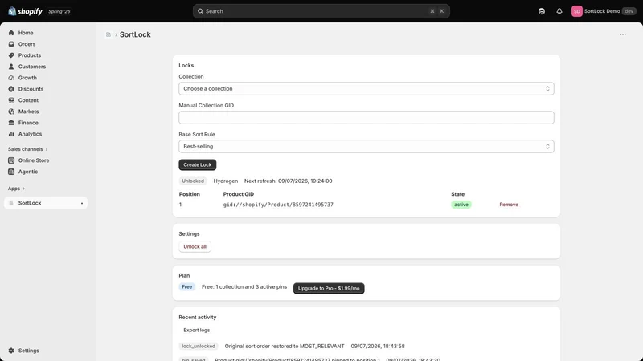This screenshot has height=361, width=643.
Task: Click the Next refresh timestamp text
Action: pos(289,181)
